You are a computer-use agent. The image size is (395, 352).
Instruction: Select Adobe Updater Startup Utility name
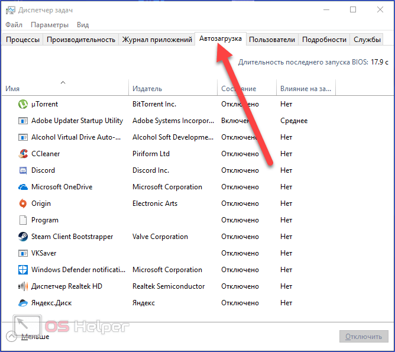coord(77,121)
